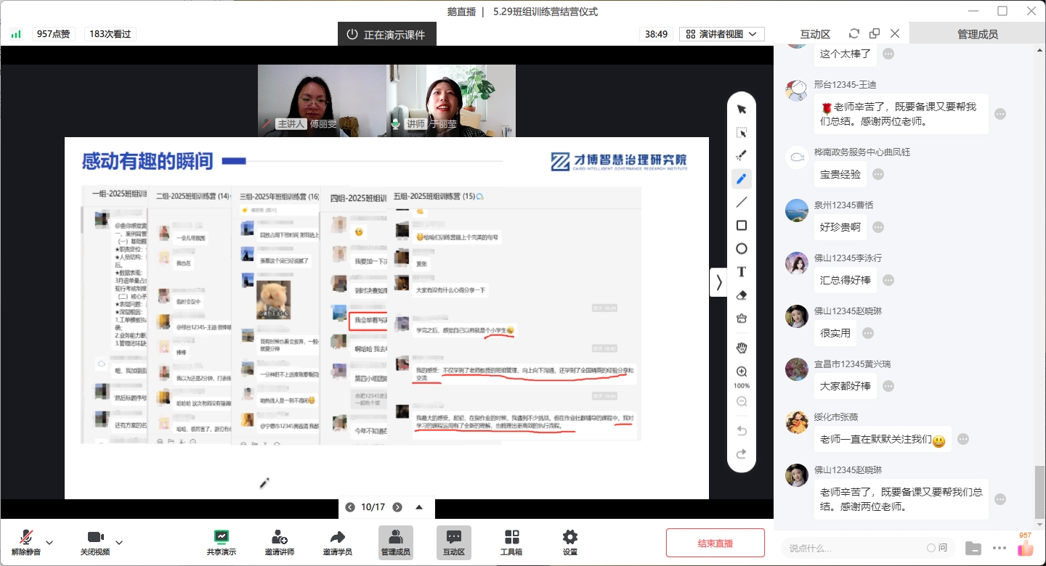Click the 说点什么 chat input field
Viewport: 1046px width, 566px height.
click(850, 548)
